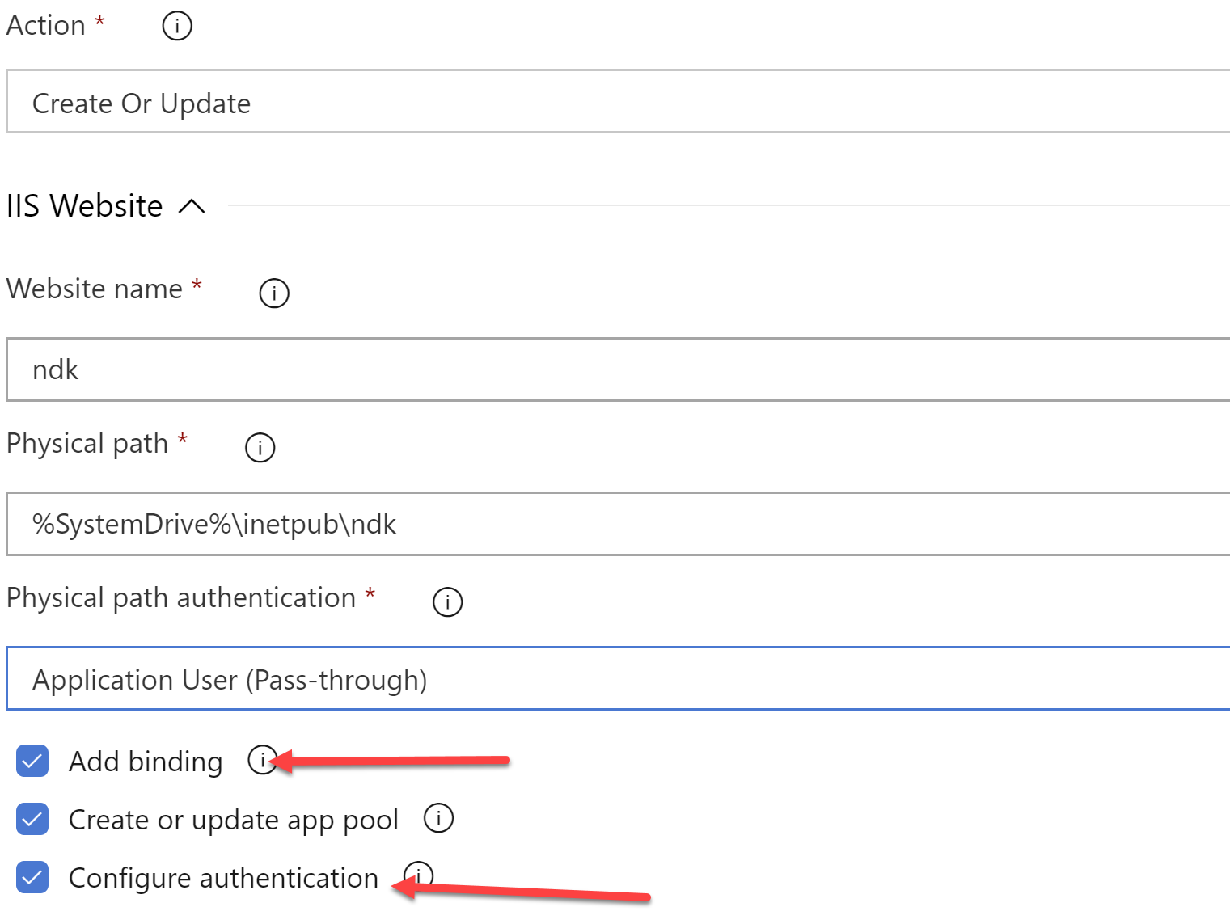Click the 'Configure authentication' label text
Screen dimensions: 1230x924
pyautogui.click(x=223, y=878)
